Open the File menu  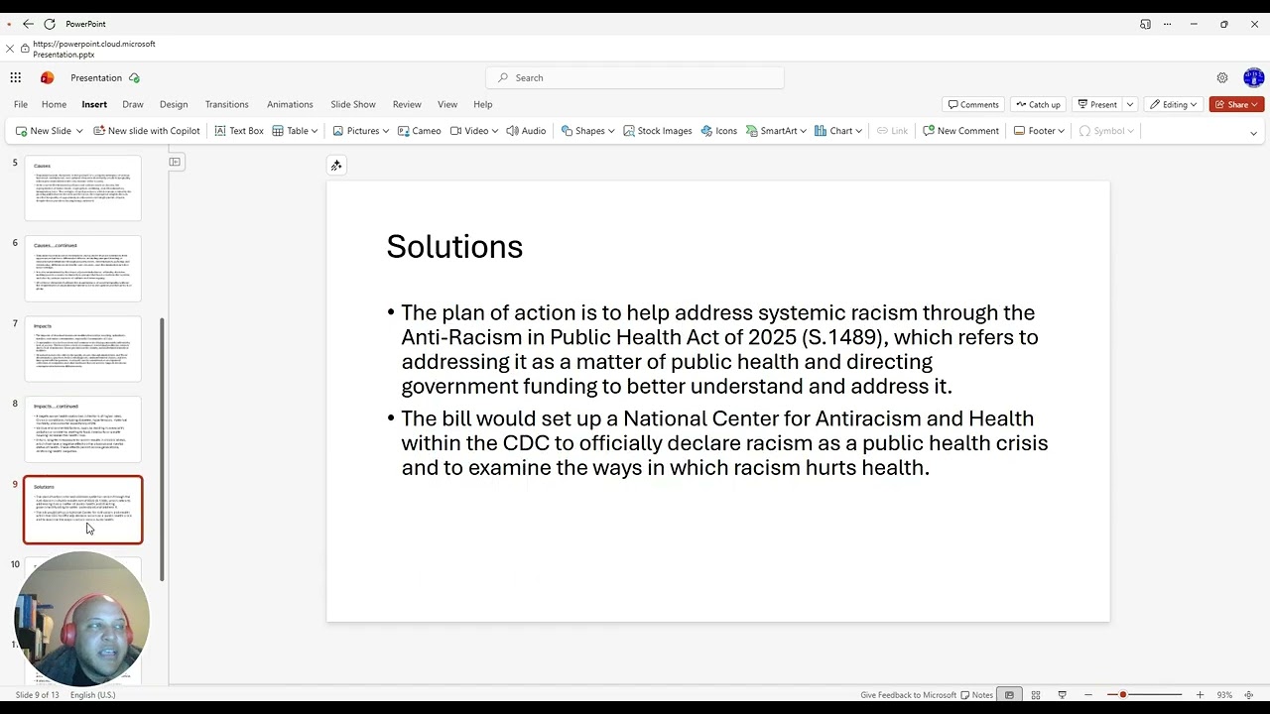click(x=21, y=104)
